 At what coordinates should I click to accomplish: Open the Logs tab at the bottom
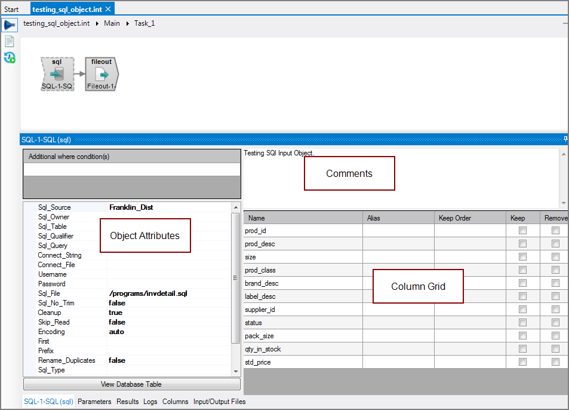150,402
